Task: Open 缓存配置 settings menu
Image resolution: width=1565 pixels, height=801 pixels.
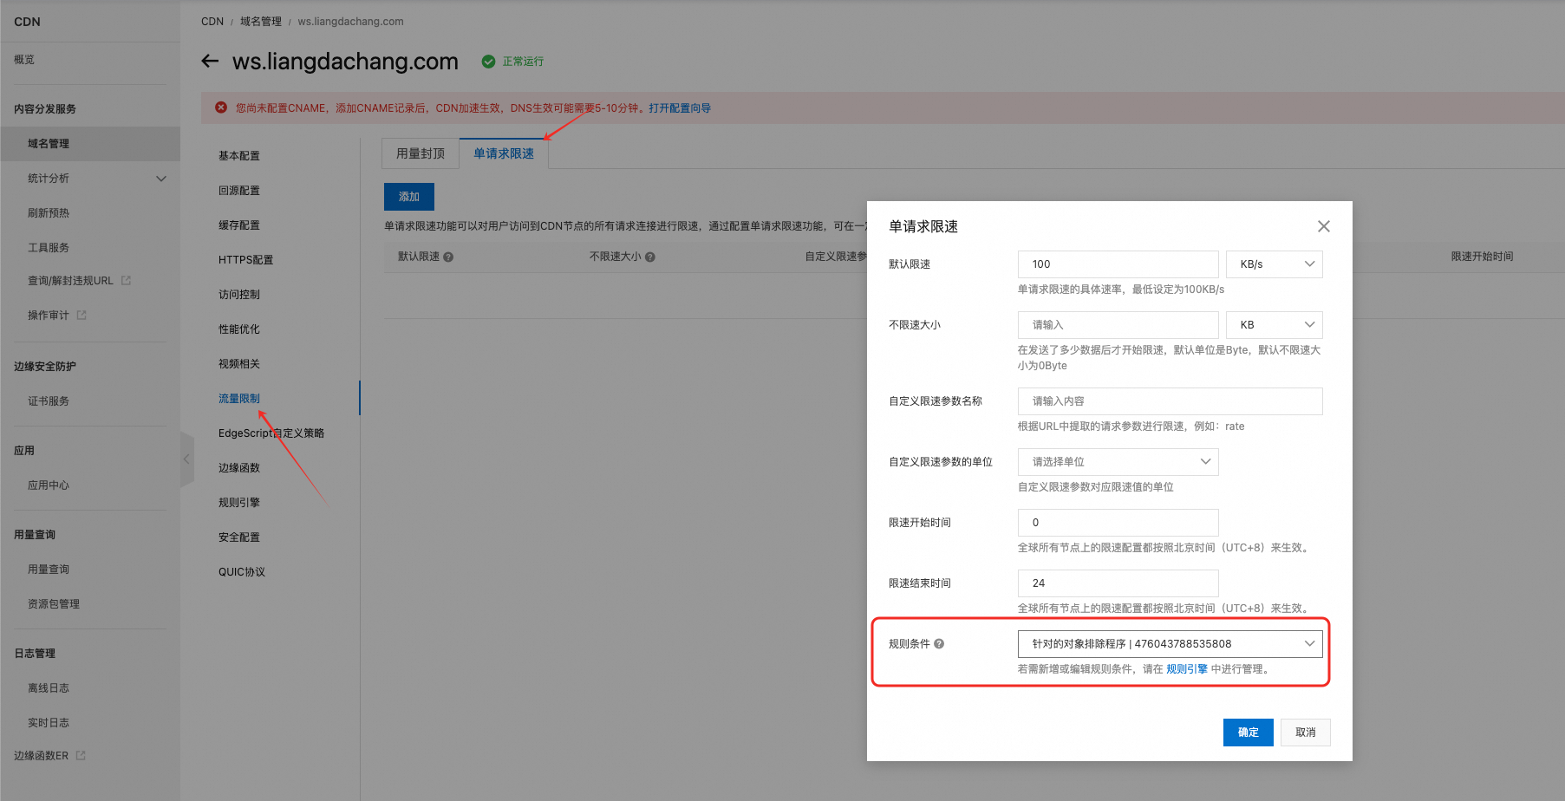Action: [239, 225]
